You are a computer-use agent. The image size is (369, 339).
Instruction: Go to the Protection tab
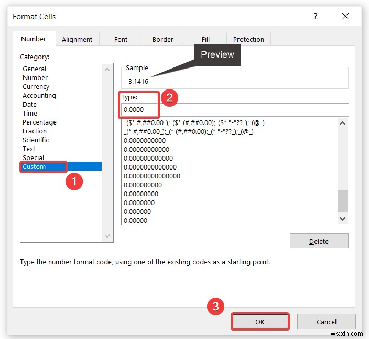coord(248,39)
